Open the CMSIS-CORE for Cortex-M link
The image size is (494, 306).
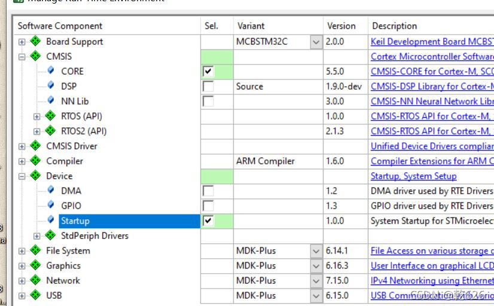pyautogui.click(x=432, y=72)
